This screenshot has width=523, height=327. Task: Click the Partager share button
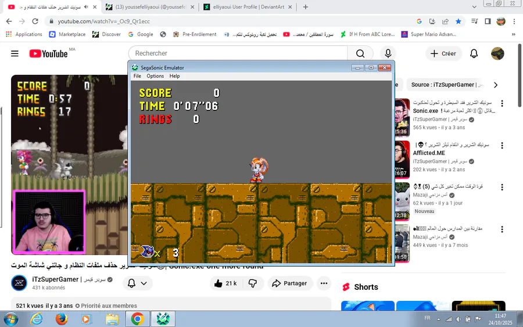pos(290,283)
